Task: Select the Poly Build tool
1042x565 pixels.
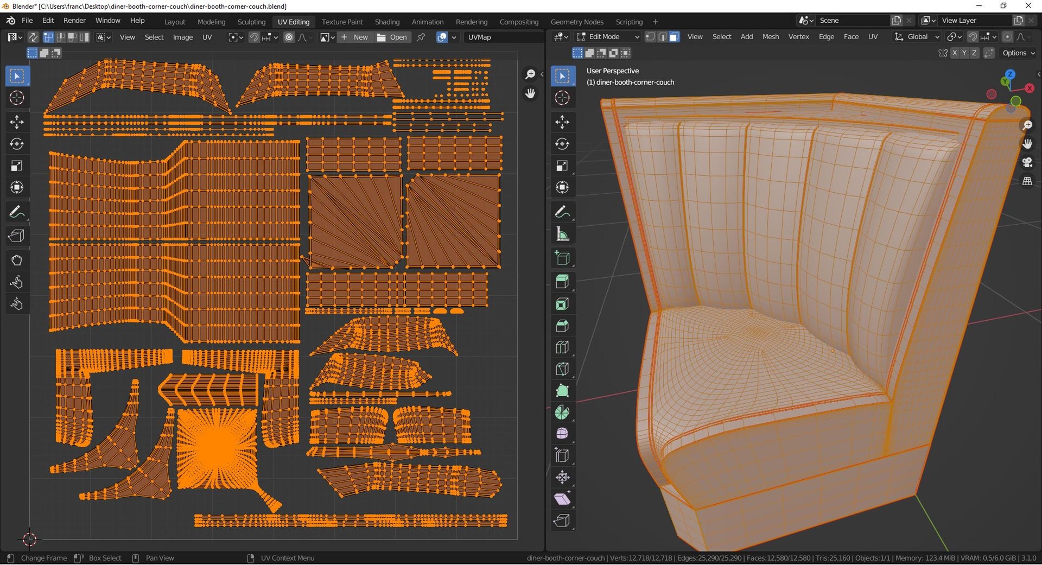Action: [x=562, y=391]
